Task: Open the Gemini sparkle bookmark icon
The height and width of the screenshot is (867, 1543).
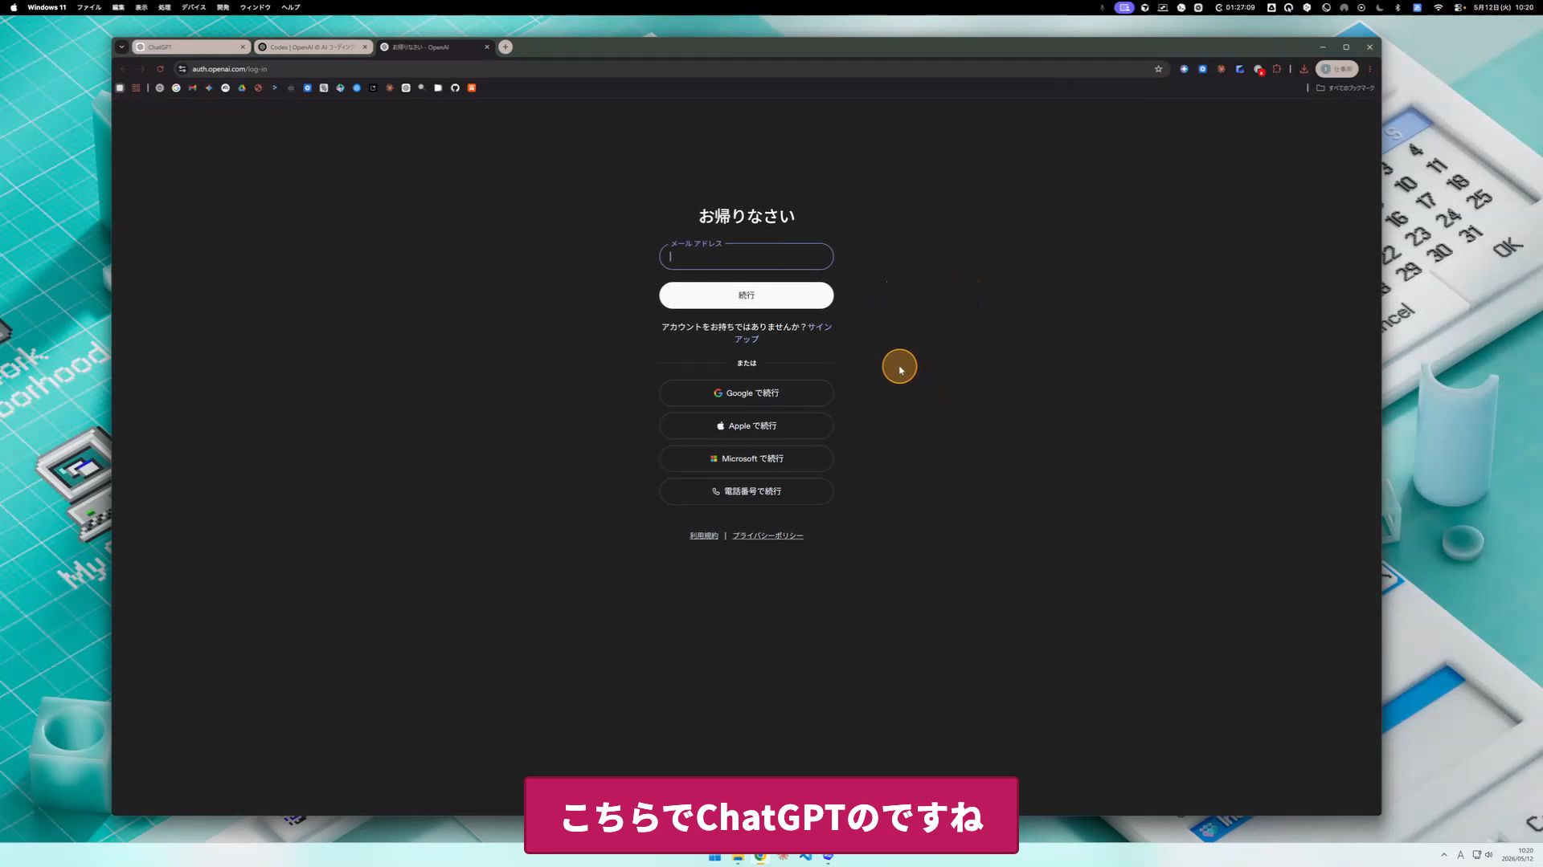Action: click(x=209, y=88)
